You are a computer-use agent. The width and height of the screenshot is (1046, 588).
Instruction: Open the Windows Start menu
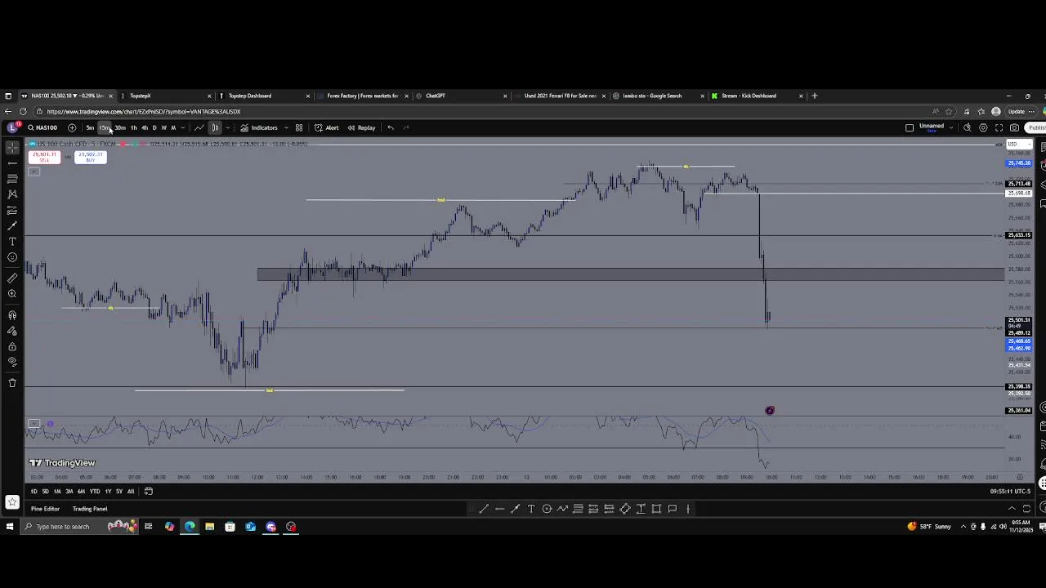pos(10,527)
